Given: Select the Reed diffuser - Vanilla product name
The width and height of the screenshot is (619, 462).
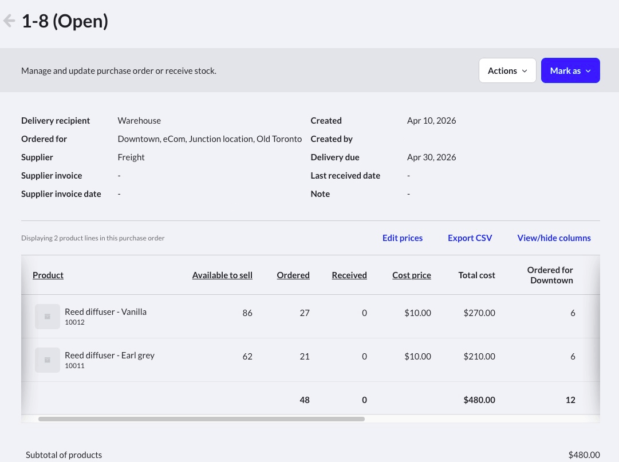Looking at the screenshot, I should click(105, 311).
